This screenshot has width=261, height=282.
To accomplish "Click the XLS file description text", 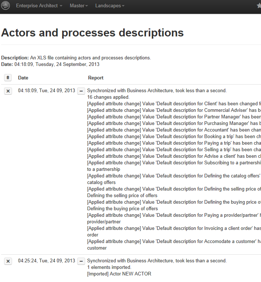I will tap(90, 58).
